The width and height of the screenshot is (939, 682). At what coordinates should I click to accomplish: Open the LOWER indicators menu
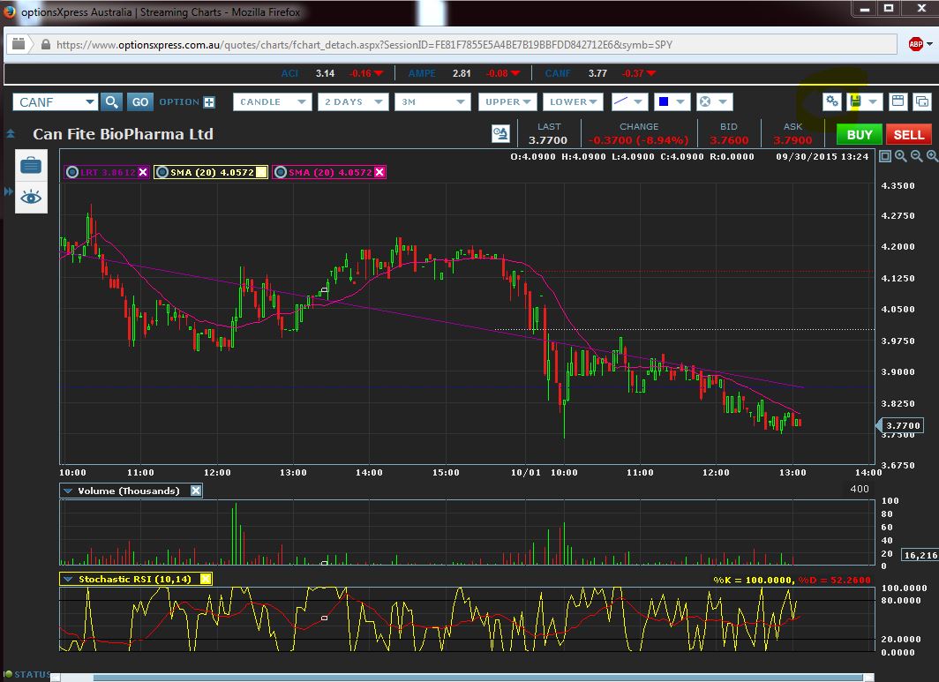pos(573,102)
